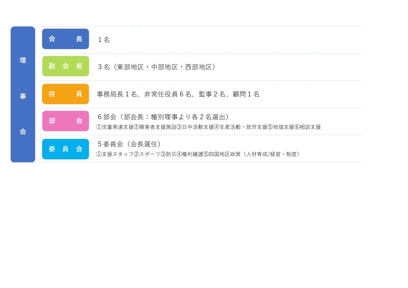Image resolution: width=408 pixels, height=288 pixels.
Task: Click the text 3名（東部地区・中部地区・西部地区）
Action: point(157,67)
